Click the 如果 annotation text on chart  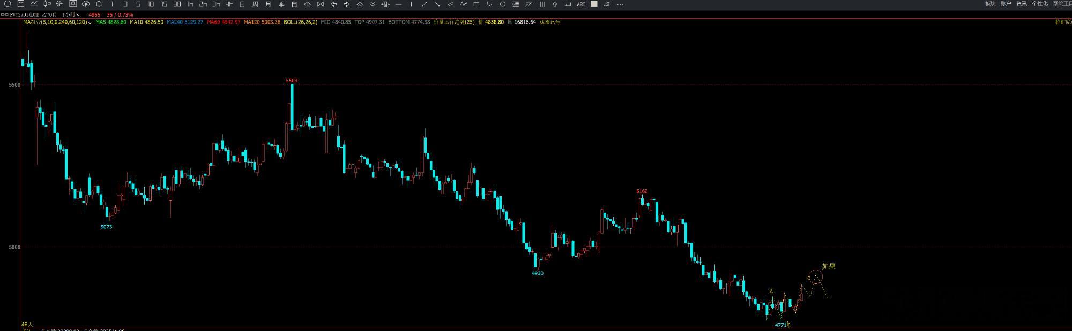[829, 266]
